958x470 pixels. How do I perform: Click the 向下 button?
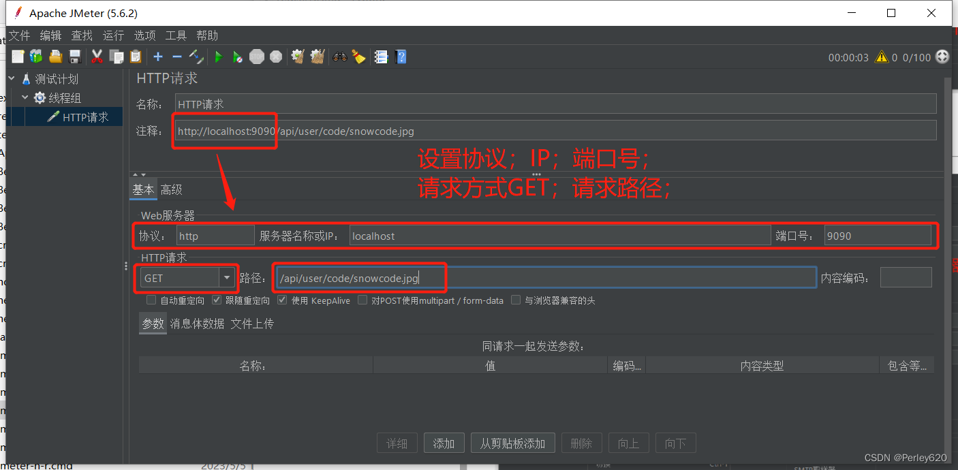coord(675,443)
